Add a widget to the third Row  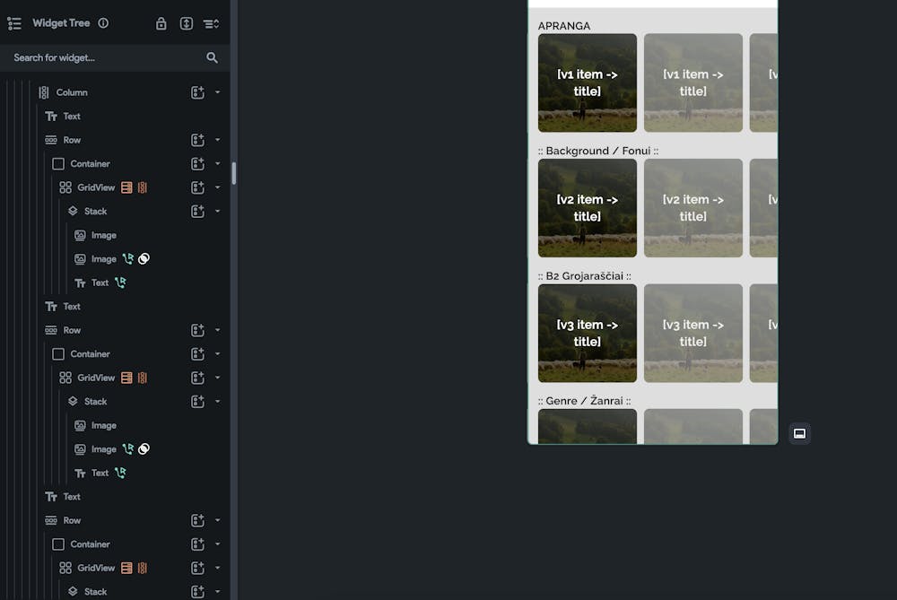tap(197, 521)
